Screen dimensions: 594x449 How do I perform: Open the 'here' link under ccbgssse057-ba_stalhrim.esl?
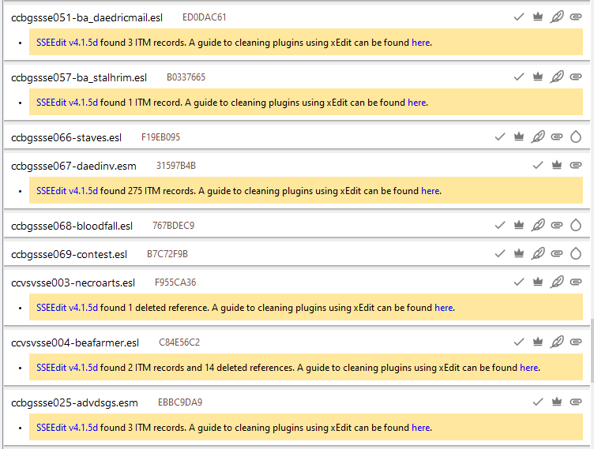(x=417, y=103)
